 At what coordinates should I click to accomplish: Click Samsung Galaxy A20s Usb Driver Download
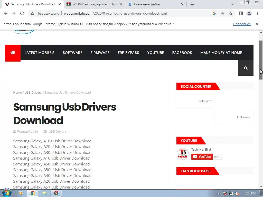coord(52,147)
